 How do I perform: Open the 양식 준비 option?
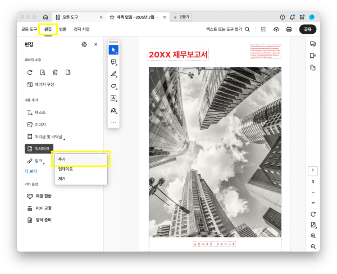click(39, 220)
